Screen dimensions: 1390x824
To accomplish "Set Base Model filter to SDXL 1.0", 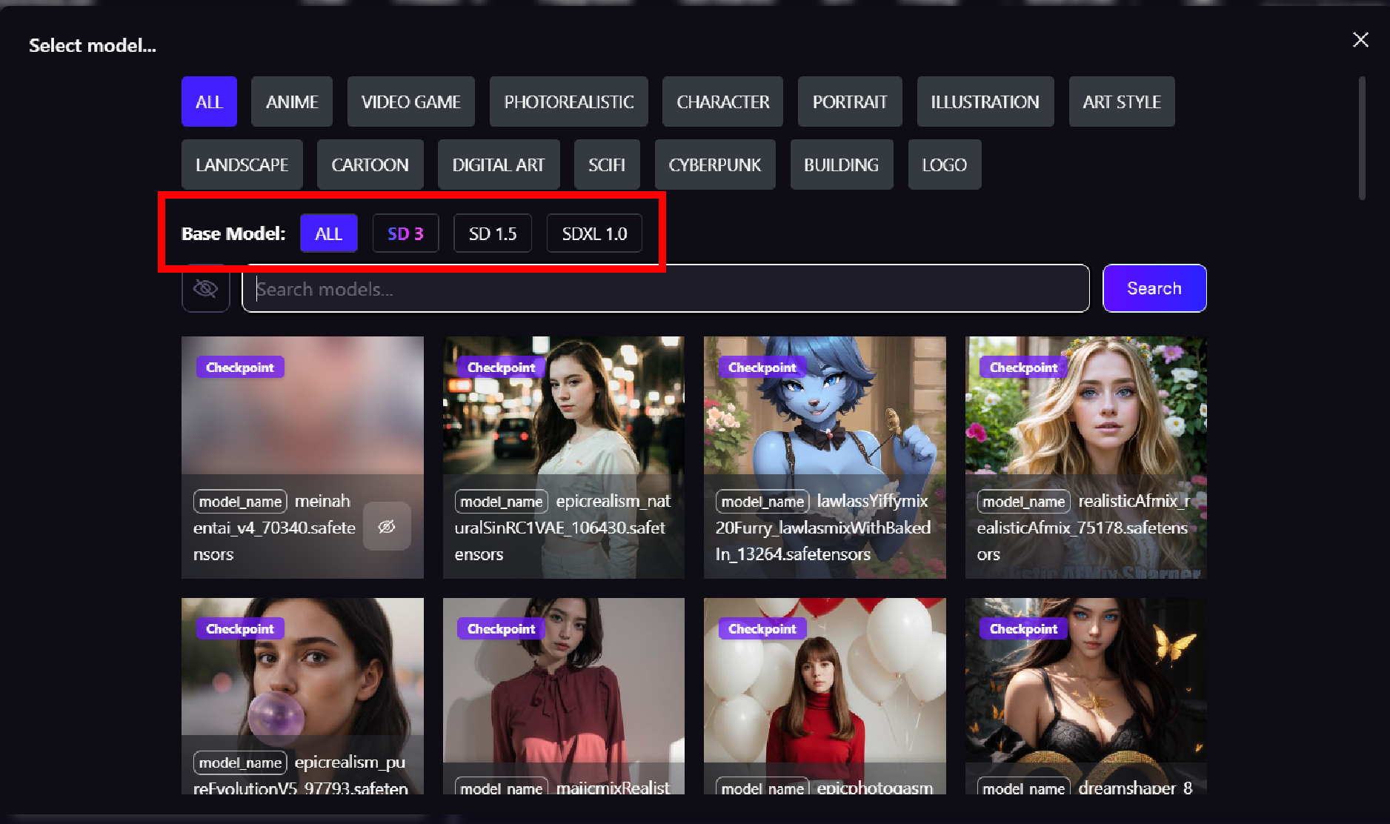I will tap(594, 233).
